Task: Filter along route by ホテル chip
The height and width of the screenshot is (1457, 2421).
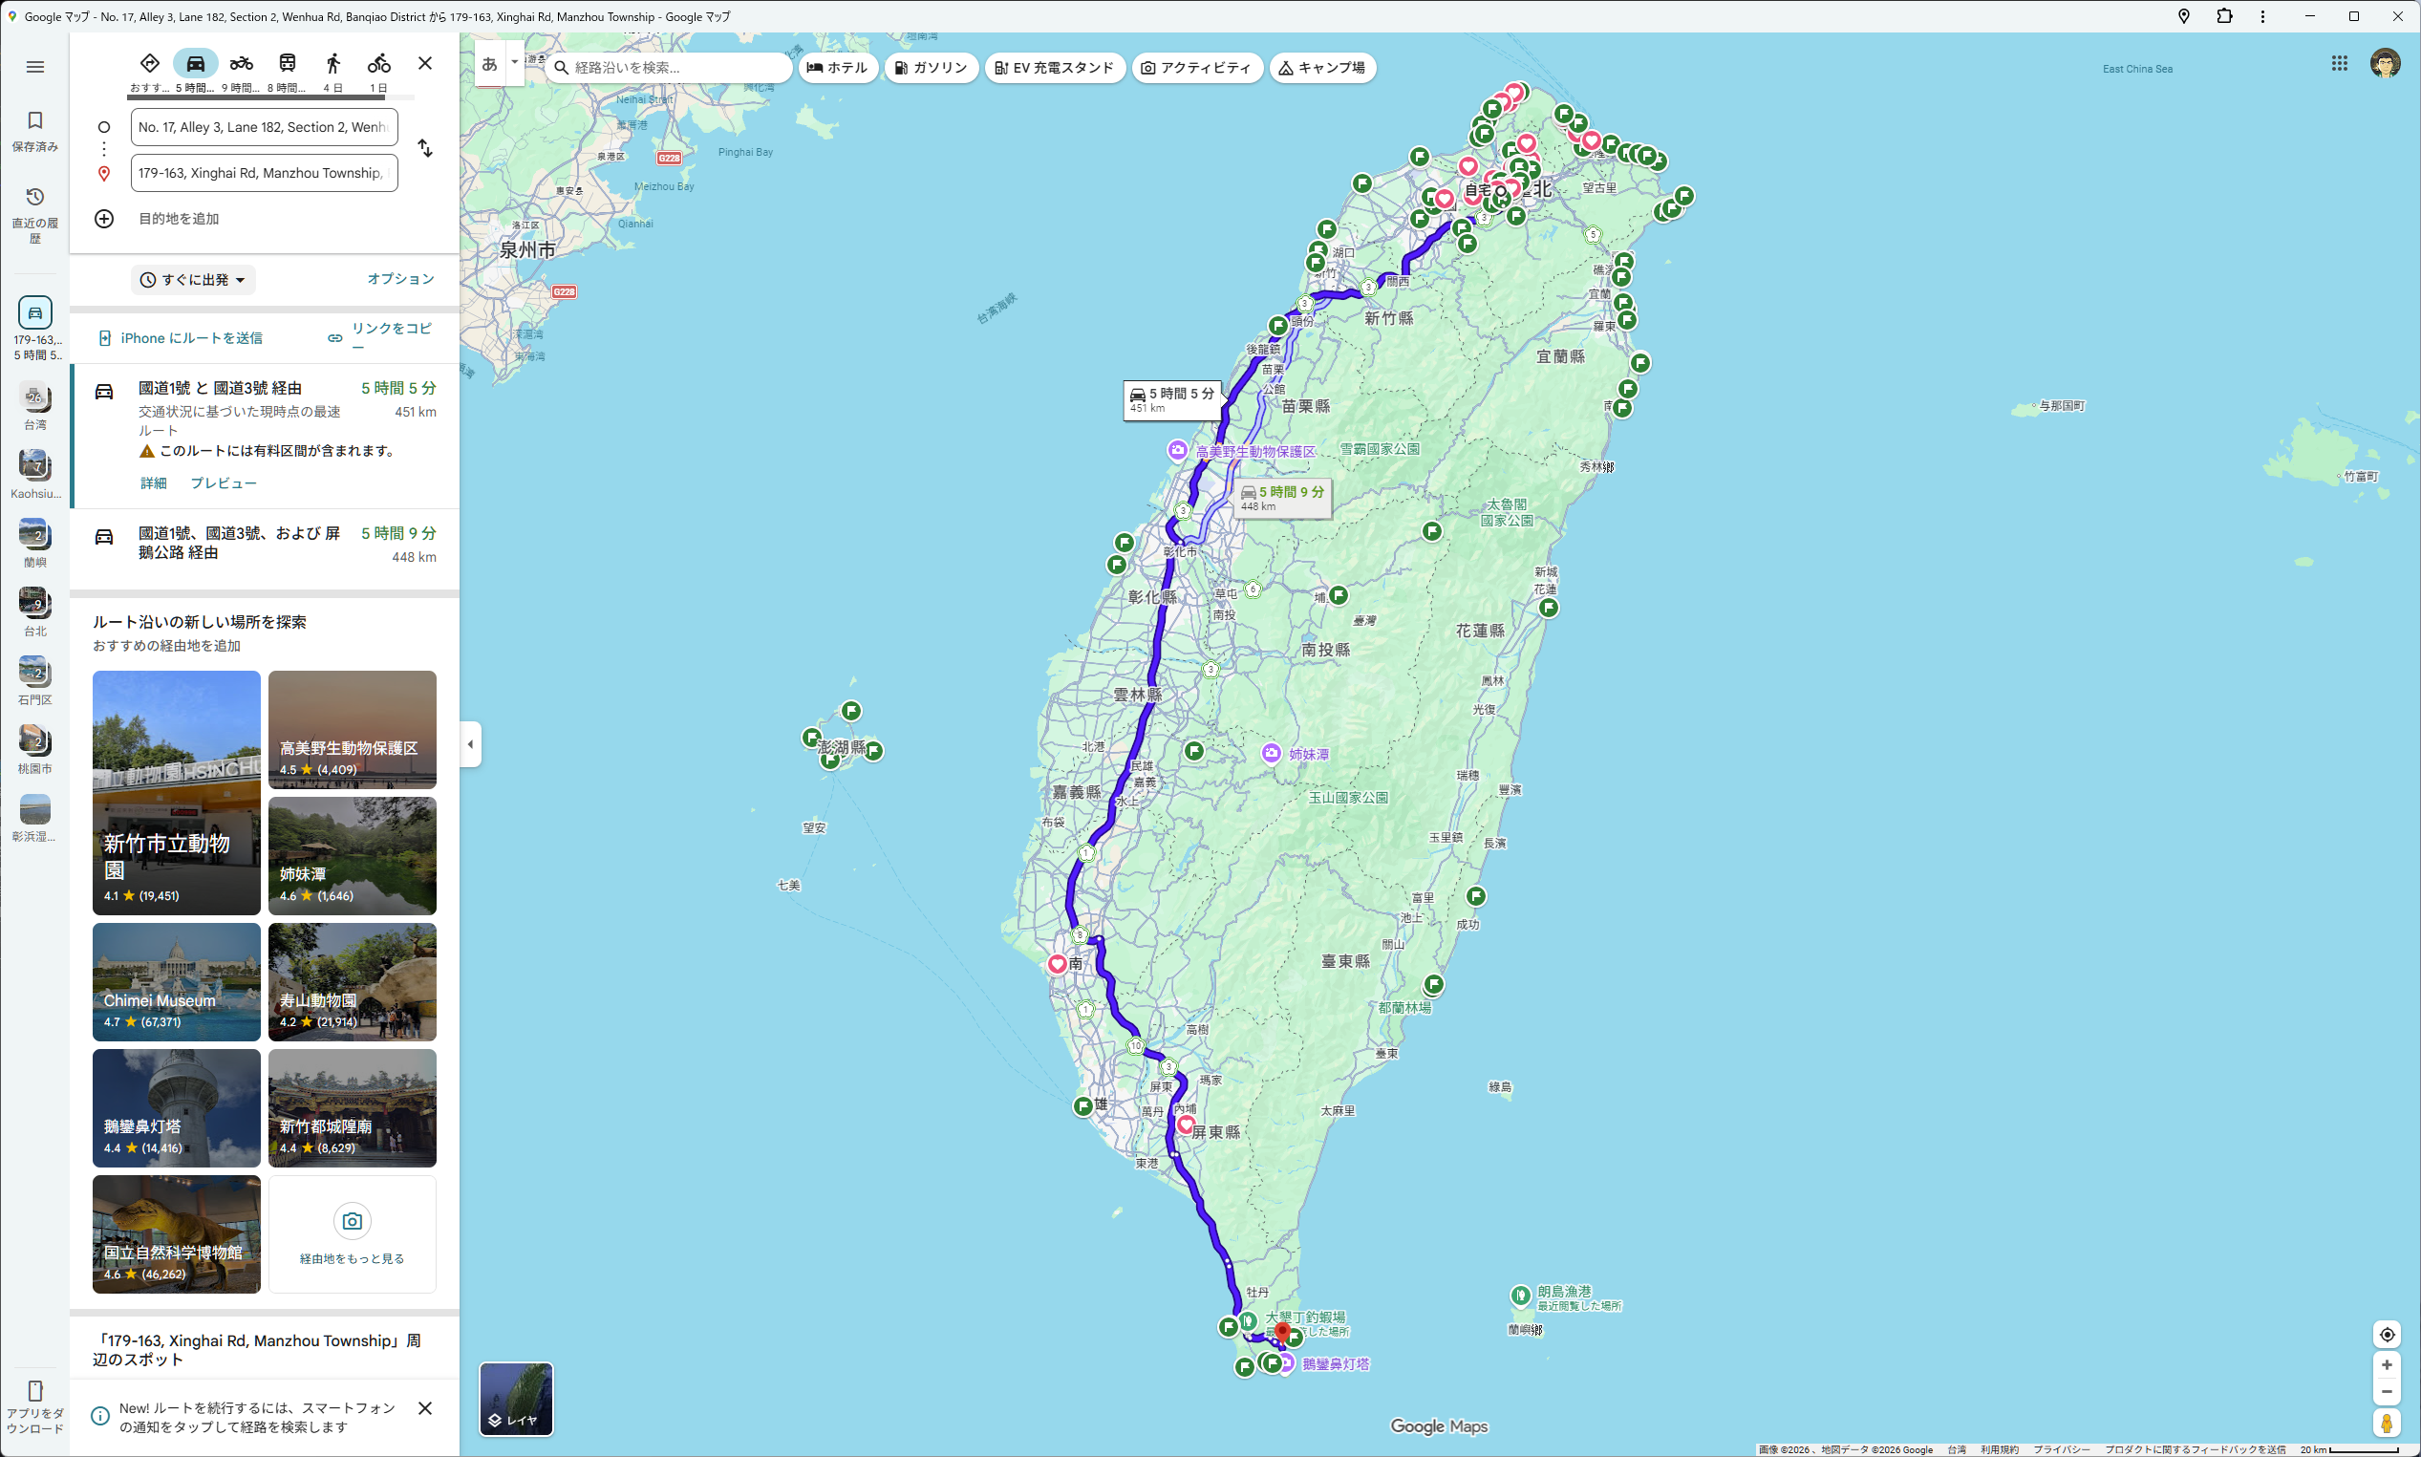Action: tap(838, 68)
